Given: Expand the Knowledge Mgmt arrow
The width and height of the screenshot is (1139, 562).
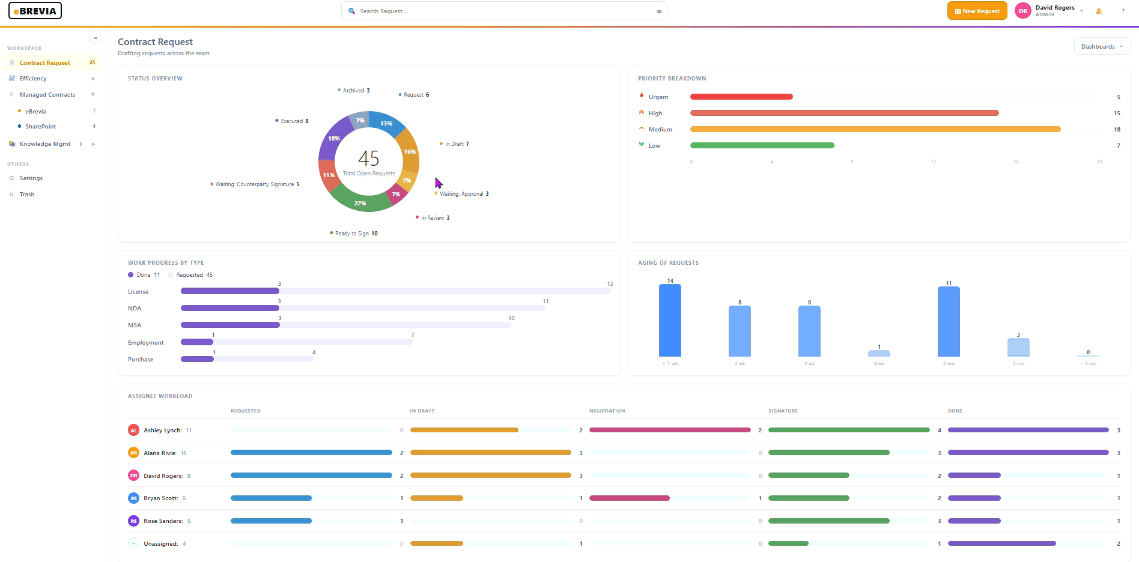Looking at the screenshot, I should coord(93,144).
